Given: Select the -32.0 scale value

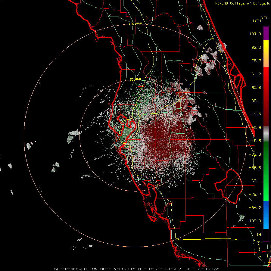Looking at the screenshot, I should [255, 154].
